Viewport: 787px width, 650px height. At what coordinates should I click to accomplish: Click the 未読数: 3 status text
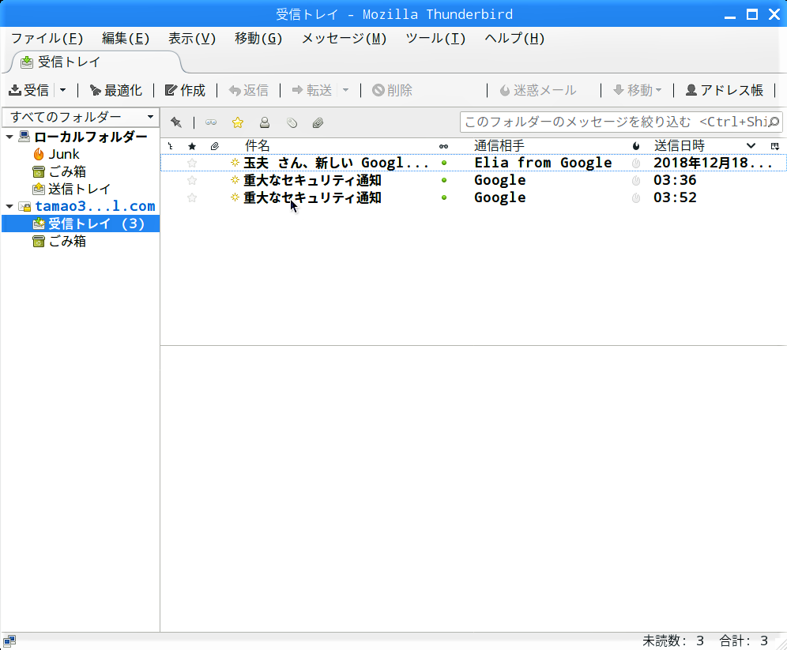tap(673, 641)
